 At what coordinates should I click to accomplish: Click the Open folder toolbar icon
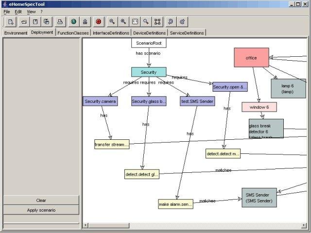[24, 21]
